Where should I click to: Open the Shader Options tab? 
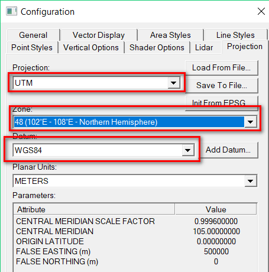[x=157, y=47]
